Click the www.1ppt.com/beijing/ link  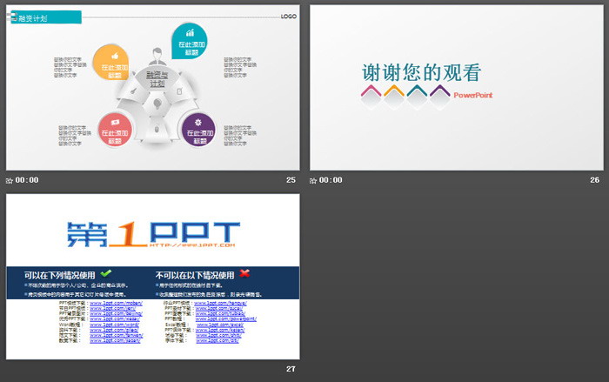click(116, 313)
